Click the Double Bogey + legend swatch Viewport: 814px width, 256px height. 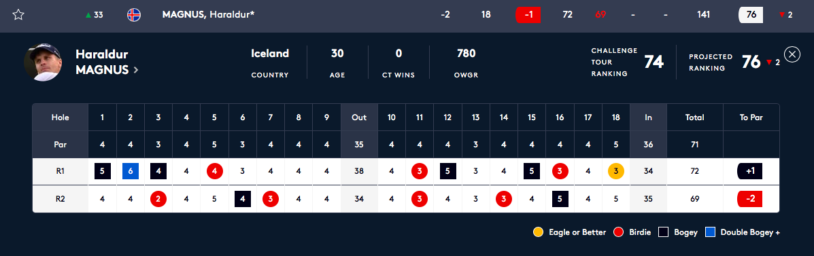pos(710,232)
